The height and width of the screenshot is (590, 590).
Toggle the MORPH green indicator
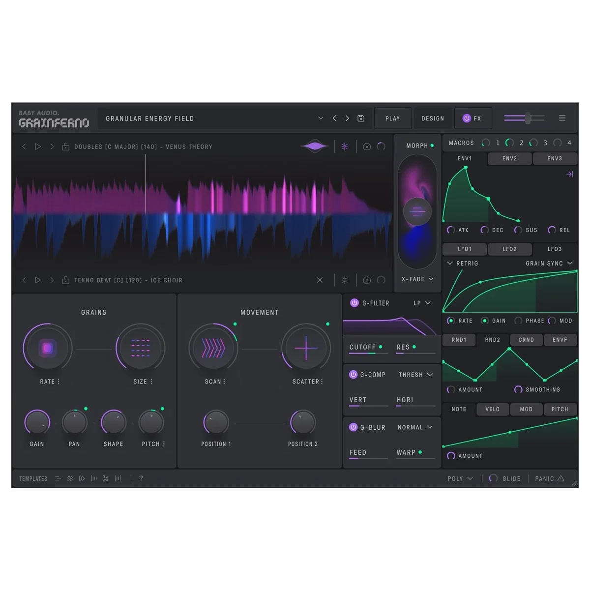(432, 146)
